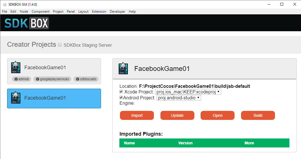Expand the proj.android-studio dropdown
This screenshot has width=301, height=159.
click(179, 98)
